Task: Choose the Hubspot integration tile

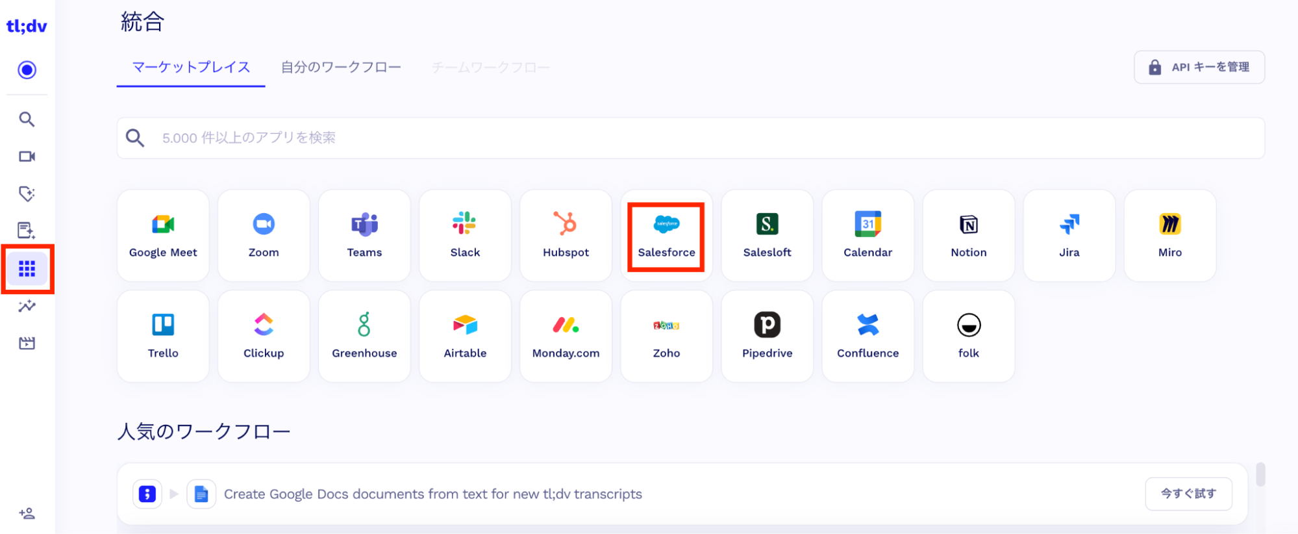Action: (566, 236)
